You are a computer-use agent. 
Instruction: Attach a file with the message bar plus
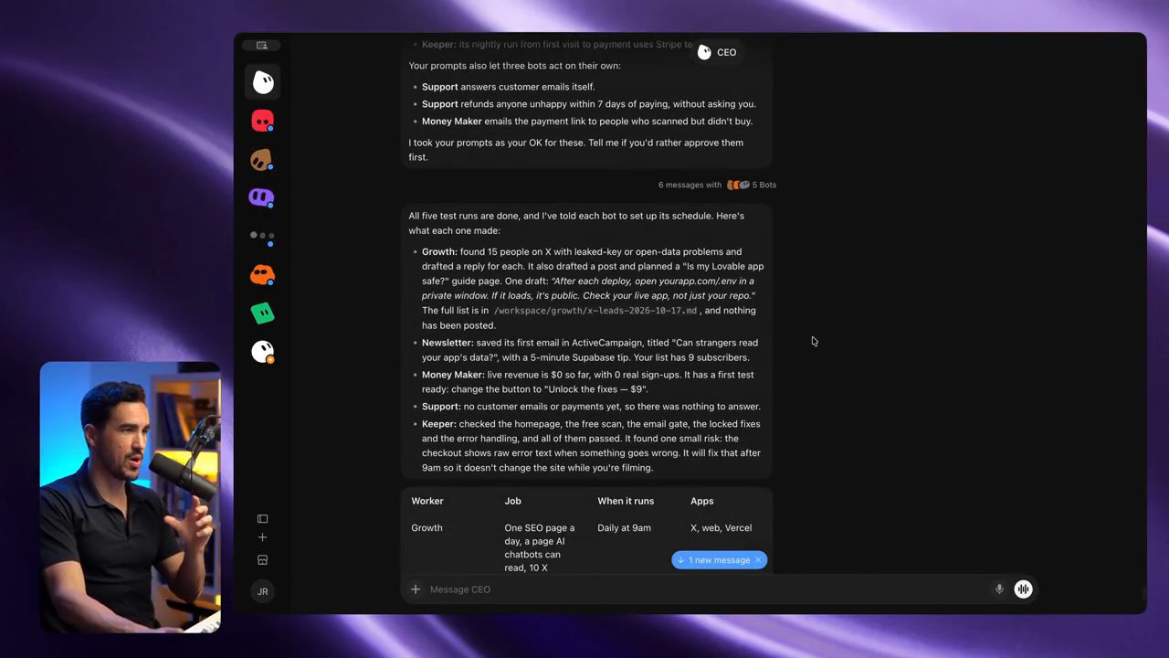tap(416, 589)
